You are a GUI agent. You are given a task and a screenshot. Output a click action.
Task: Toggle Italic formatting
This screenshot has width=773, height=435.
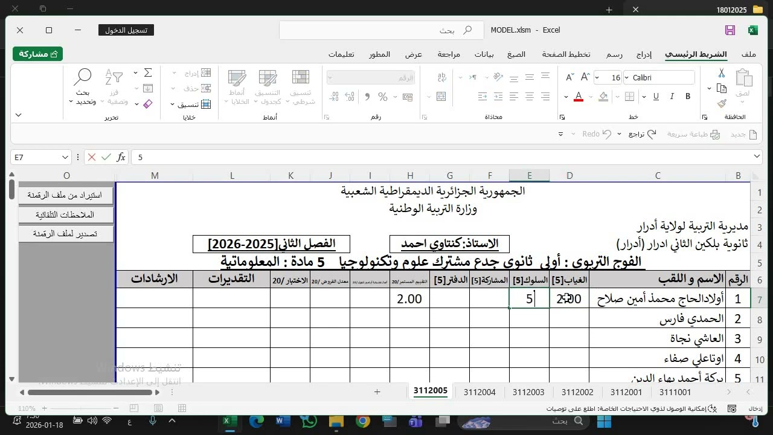[672, 97]
